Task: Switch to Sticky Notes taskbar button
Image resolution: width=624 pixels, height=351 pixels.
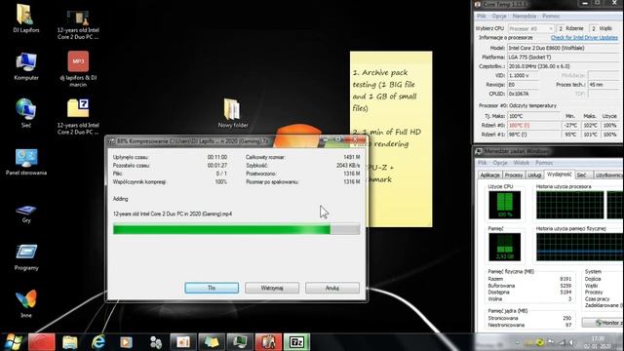Action: pos(212,342)
